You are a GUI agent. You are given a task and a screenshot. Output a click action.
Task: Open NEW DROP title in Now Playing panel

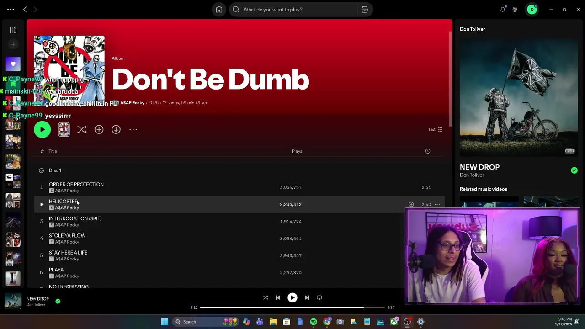pos(479,167)
